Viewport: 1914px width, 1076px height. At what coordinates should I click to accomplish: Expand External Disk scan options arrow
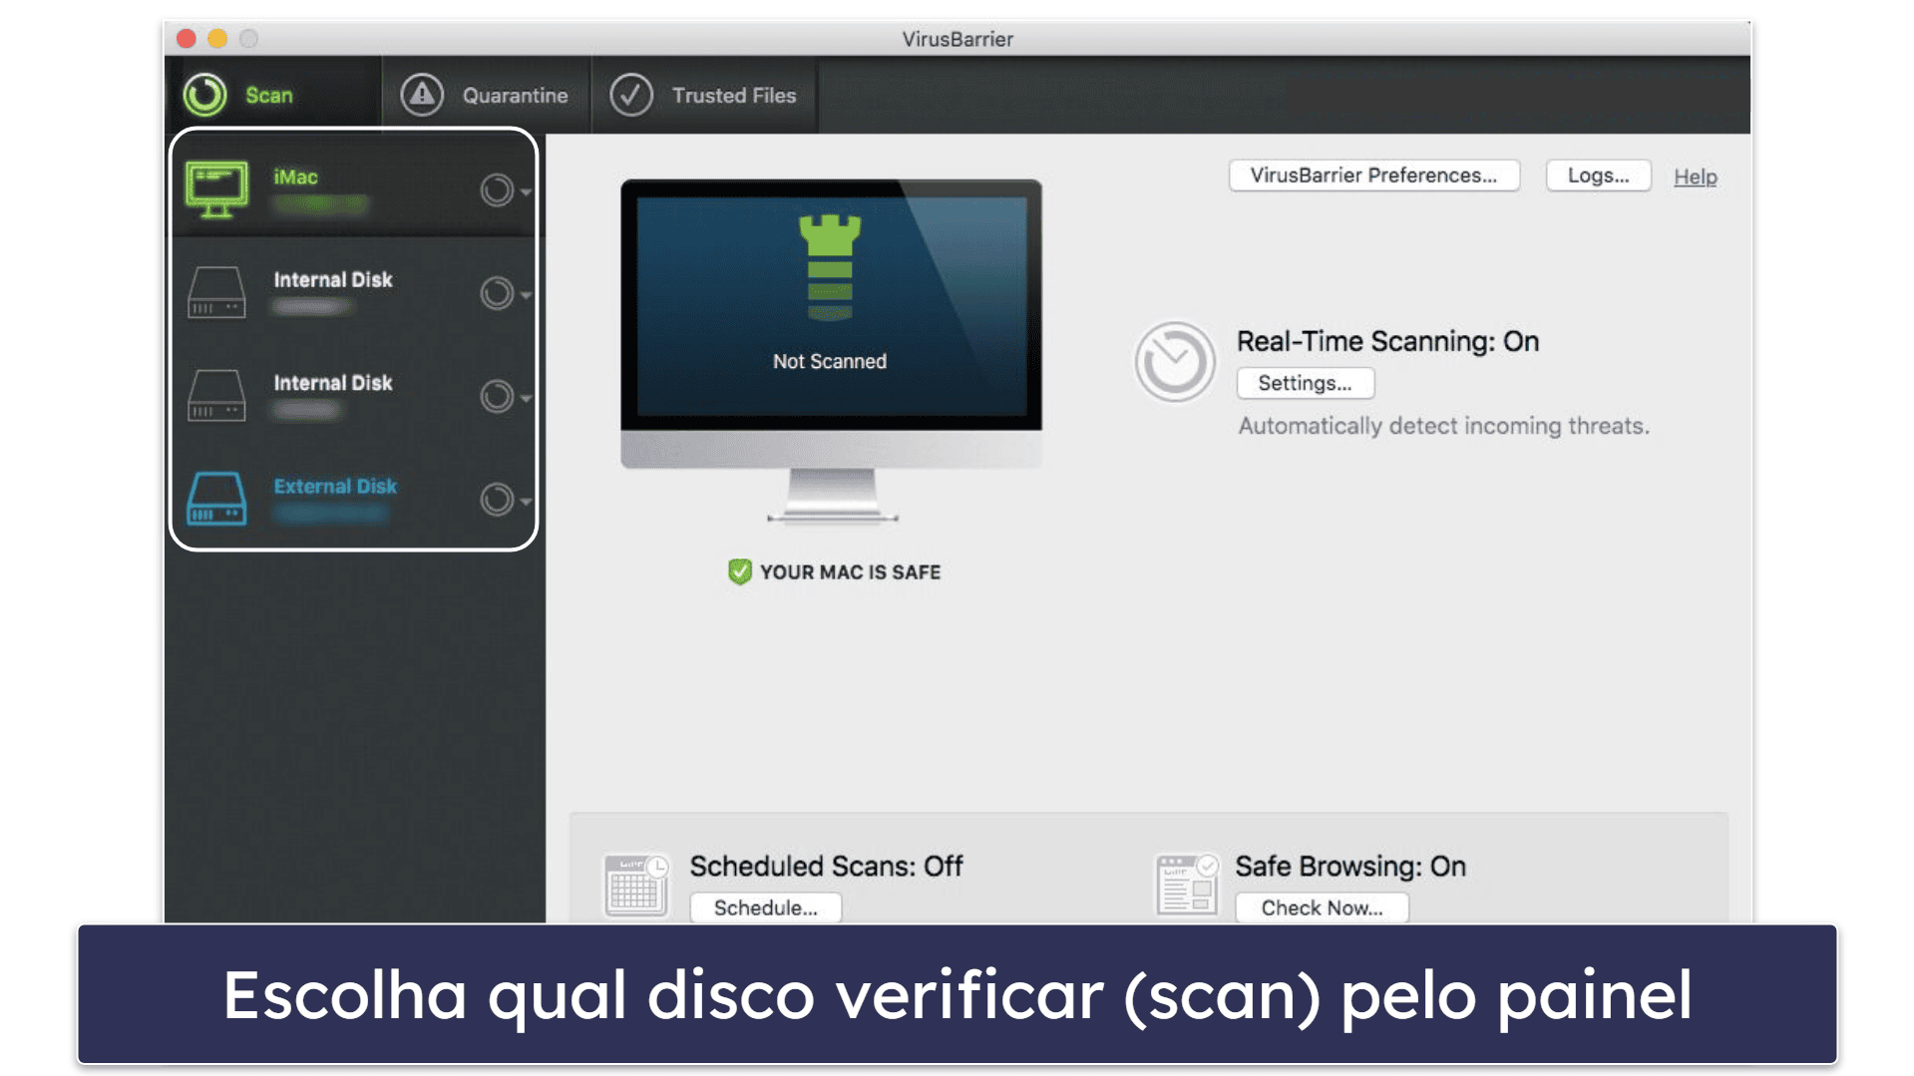click(526, 501)
